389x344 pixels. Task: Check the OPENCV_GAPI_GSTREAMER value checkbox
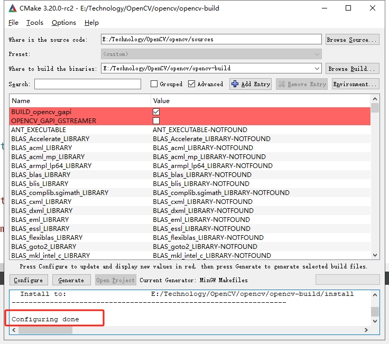point(156,121)
